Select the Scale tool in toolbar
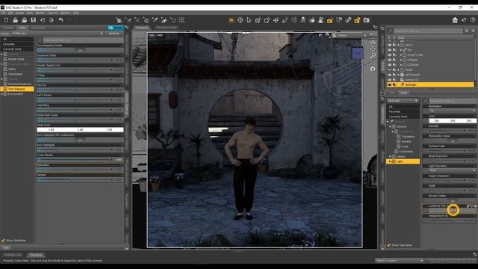Screen dimensions: 478x269 pos(285,20)
